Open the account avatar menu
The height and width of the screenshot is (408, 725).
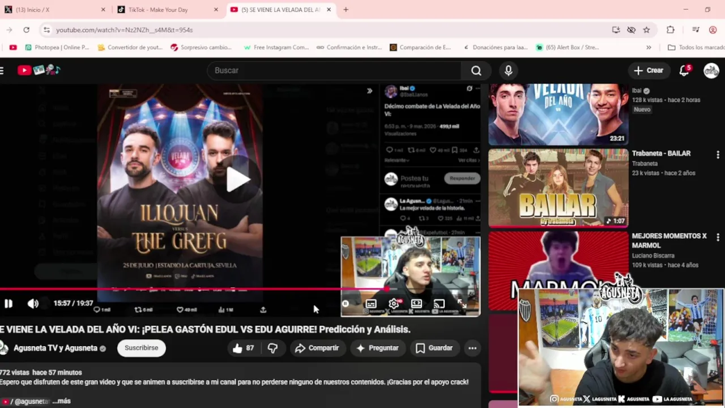pyautogui.click(x=711, y=70)
